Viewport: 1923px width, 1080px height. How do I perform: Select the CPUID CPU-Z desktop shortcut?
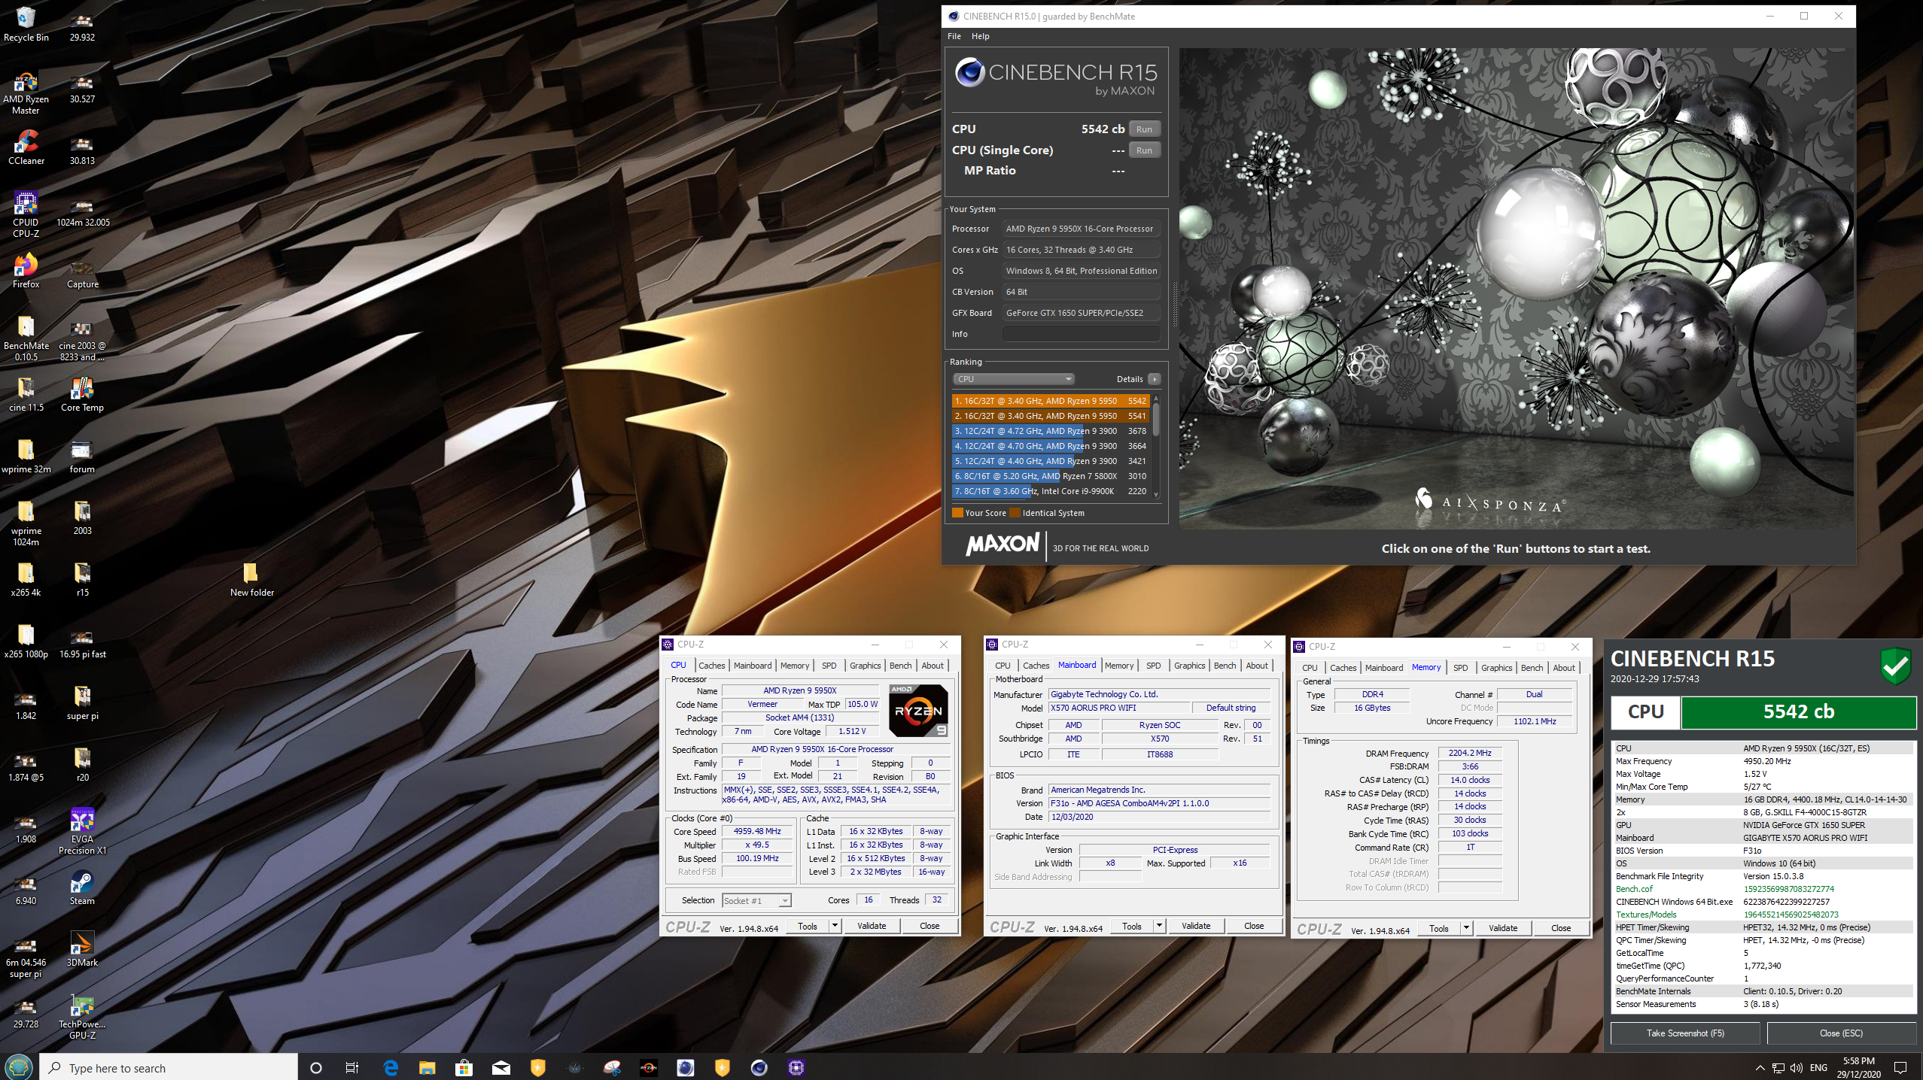pos(26,215)
